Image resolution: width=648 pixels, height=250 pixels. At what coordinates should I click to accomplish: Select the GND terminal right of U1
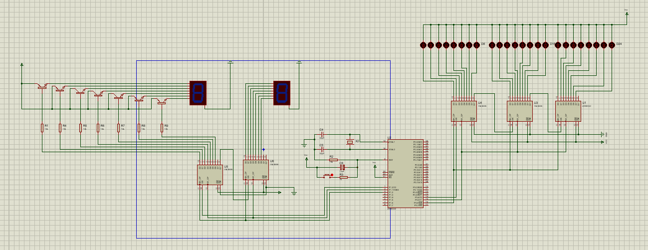(x=603, y=134)
